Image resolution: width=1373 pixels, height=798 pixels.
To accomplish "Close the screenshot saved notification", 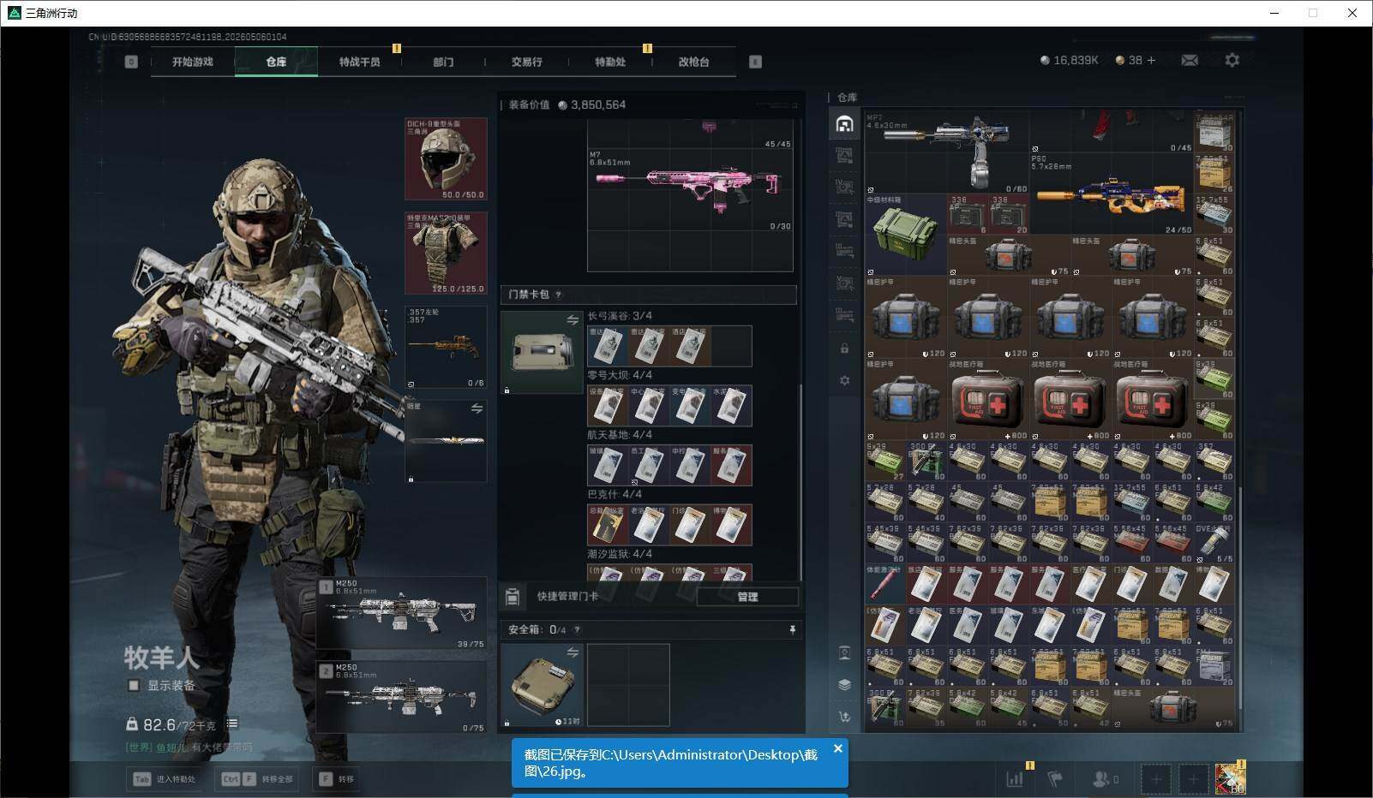I will pyautogui.click(x=838, y=748).
